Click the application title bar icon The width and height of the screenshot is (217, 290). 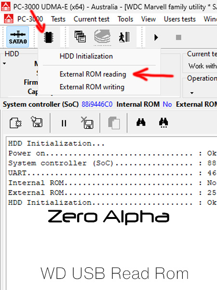coord(6,7)
